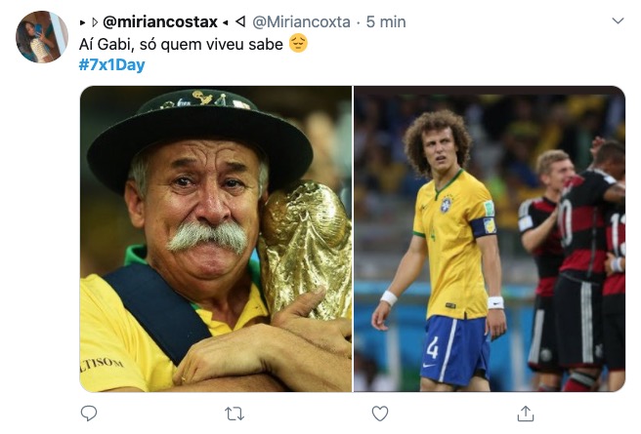Open the author's profile avatar picture
This screenshot has height=434, width=641.
pos(42,37)
